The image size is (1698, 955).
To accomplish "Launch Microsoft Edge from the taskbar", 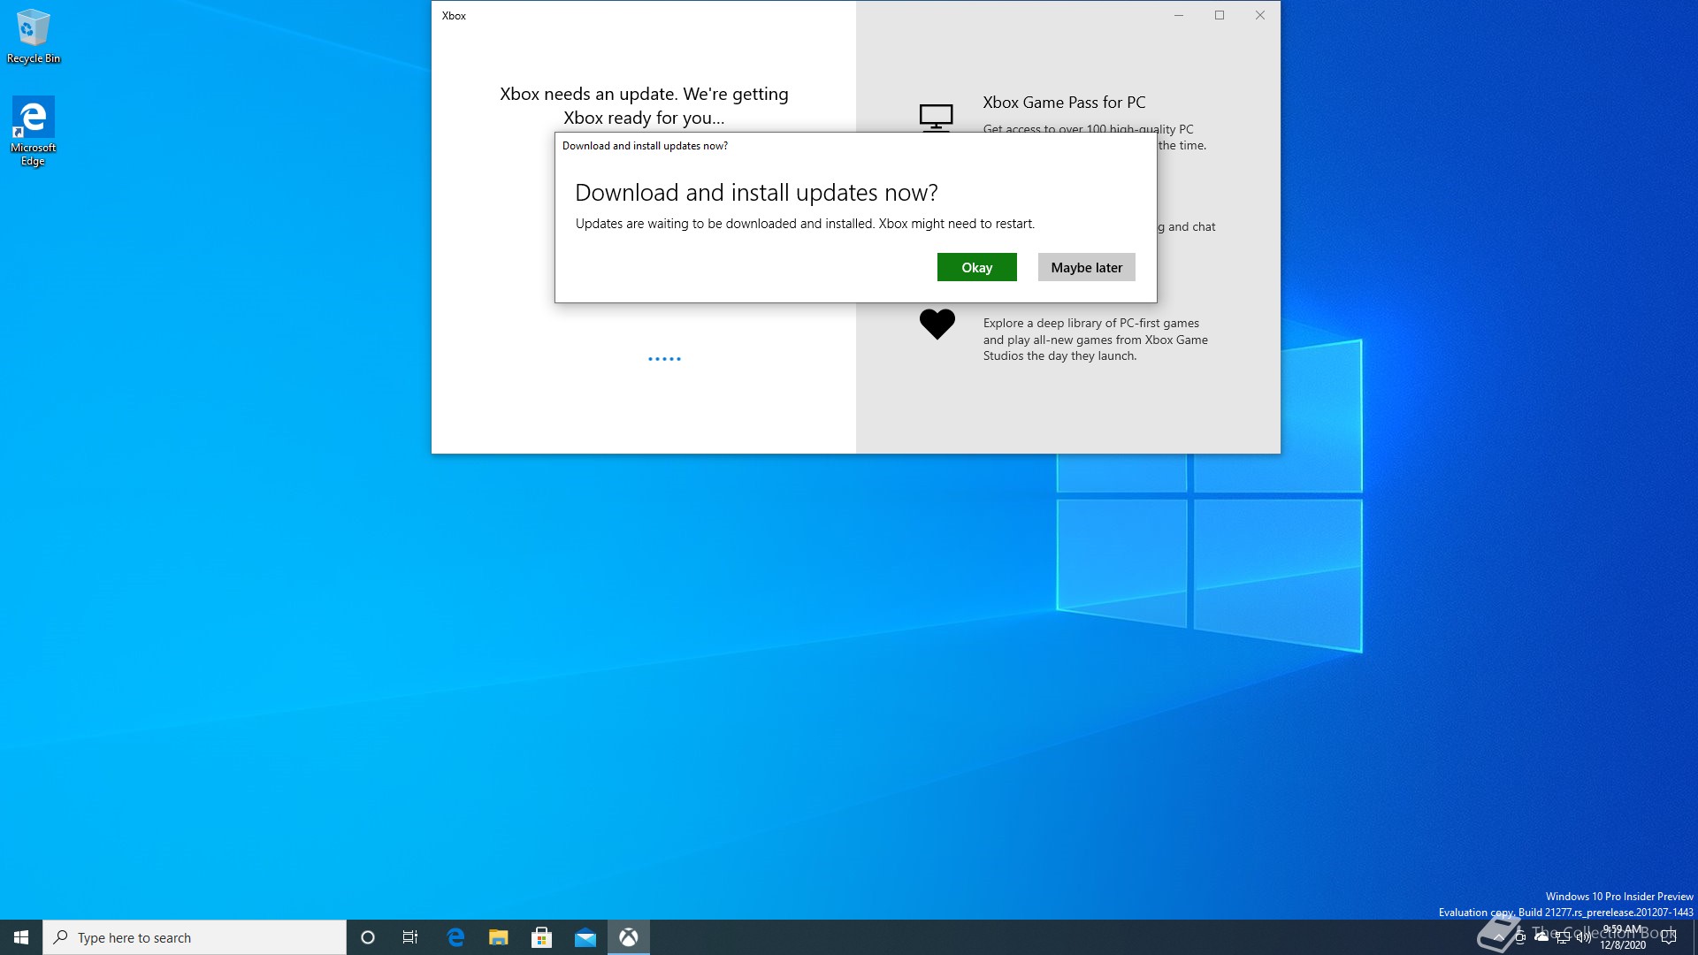I will (x=455, y=937).
